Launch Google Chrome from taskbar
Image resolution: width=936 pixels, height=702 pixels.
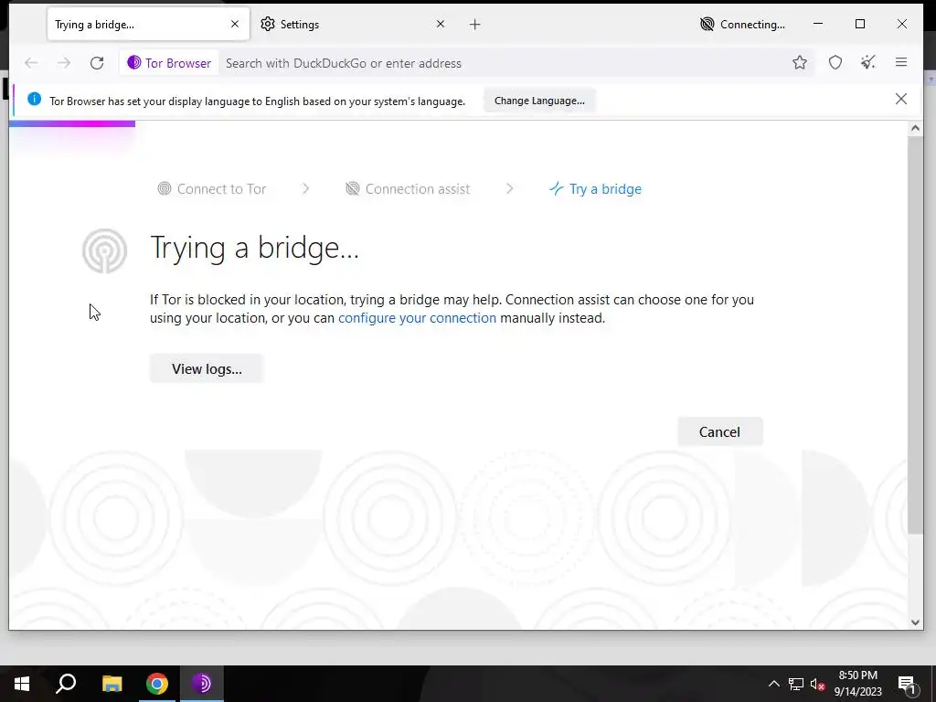point(157,684)
